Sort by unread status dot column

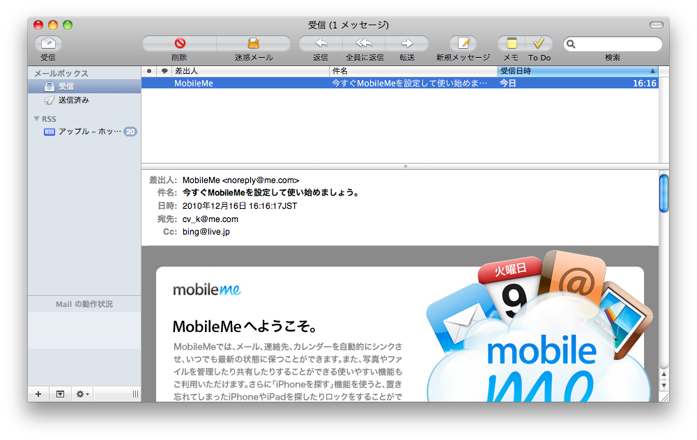tap(149, 71)
